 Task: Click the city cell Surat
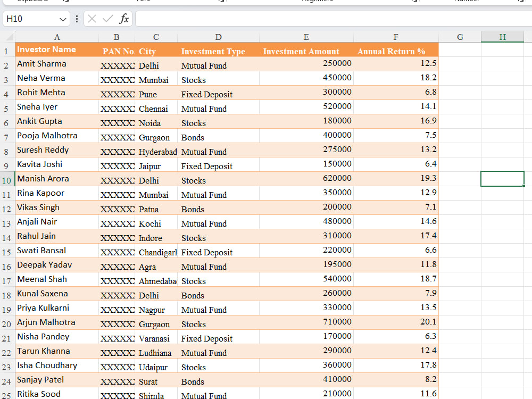pos(156,380)
